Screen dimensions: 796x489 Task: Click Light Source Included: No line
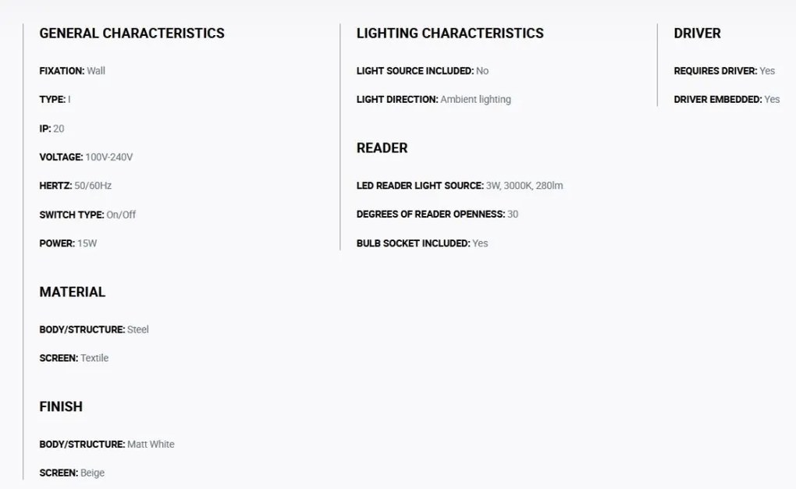(x=422, y=71)
